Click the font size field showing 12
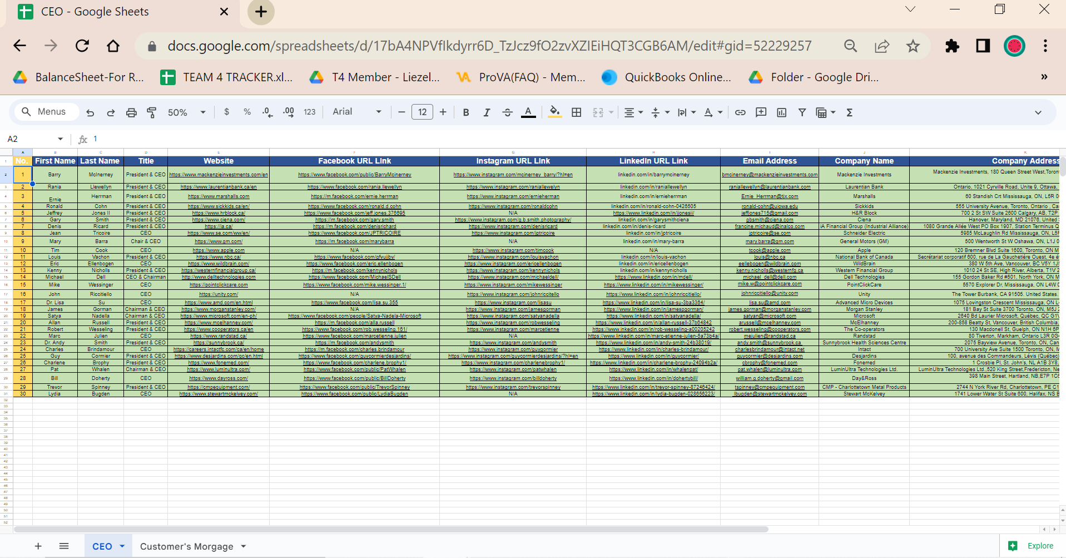 click(x=422, y=112)
